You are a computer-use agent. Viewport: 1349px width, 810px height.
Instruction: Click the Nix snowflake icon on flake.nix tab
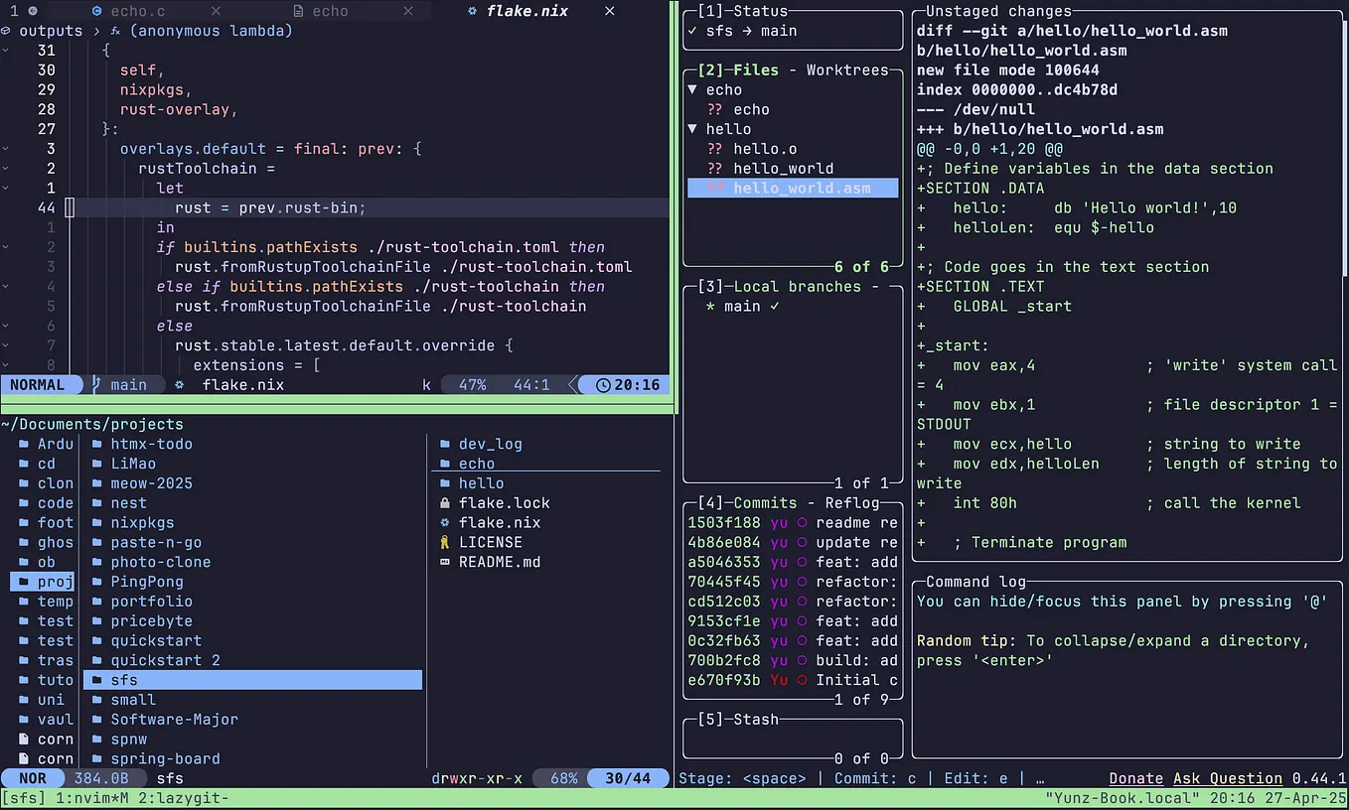click(x=471, y=11)
